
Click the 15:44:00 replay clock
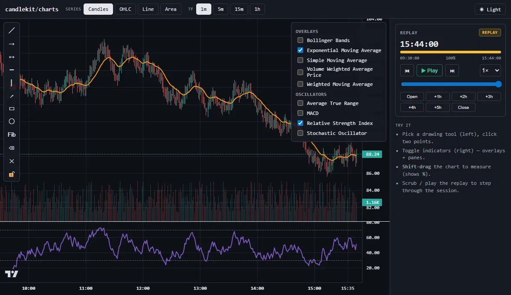coord(419,44)
